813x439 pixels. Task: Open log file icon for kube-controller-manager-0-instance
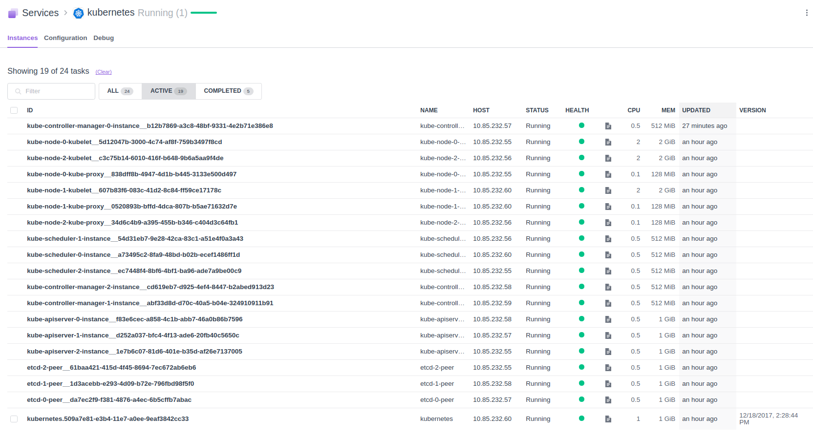pos(608,126)
